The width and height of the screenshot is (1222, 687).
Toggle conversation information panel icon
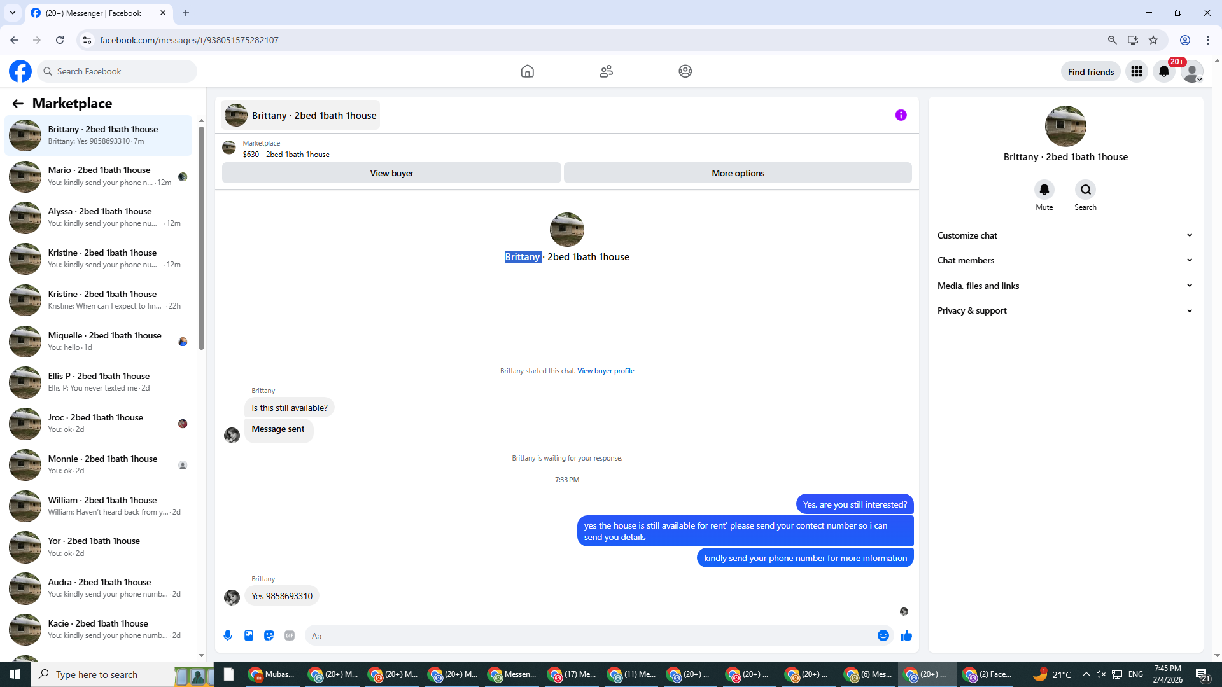[x=901, y=115]
